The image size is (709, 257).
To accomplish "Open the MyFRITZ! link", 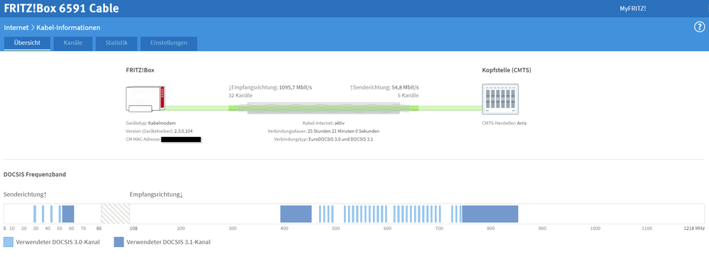I will click(x=632, y=8).
